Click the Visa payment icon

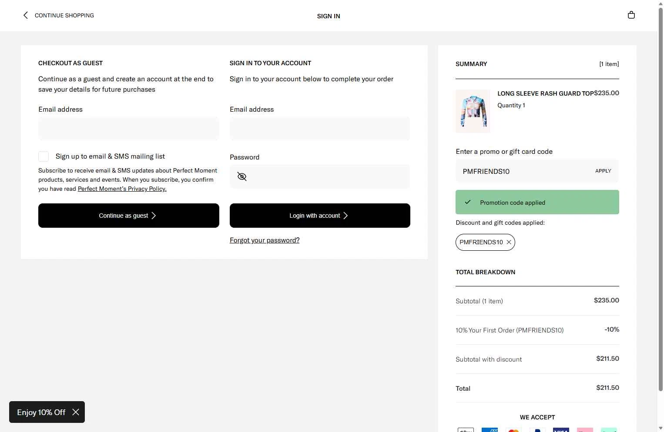pos(561,430)
